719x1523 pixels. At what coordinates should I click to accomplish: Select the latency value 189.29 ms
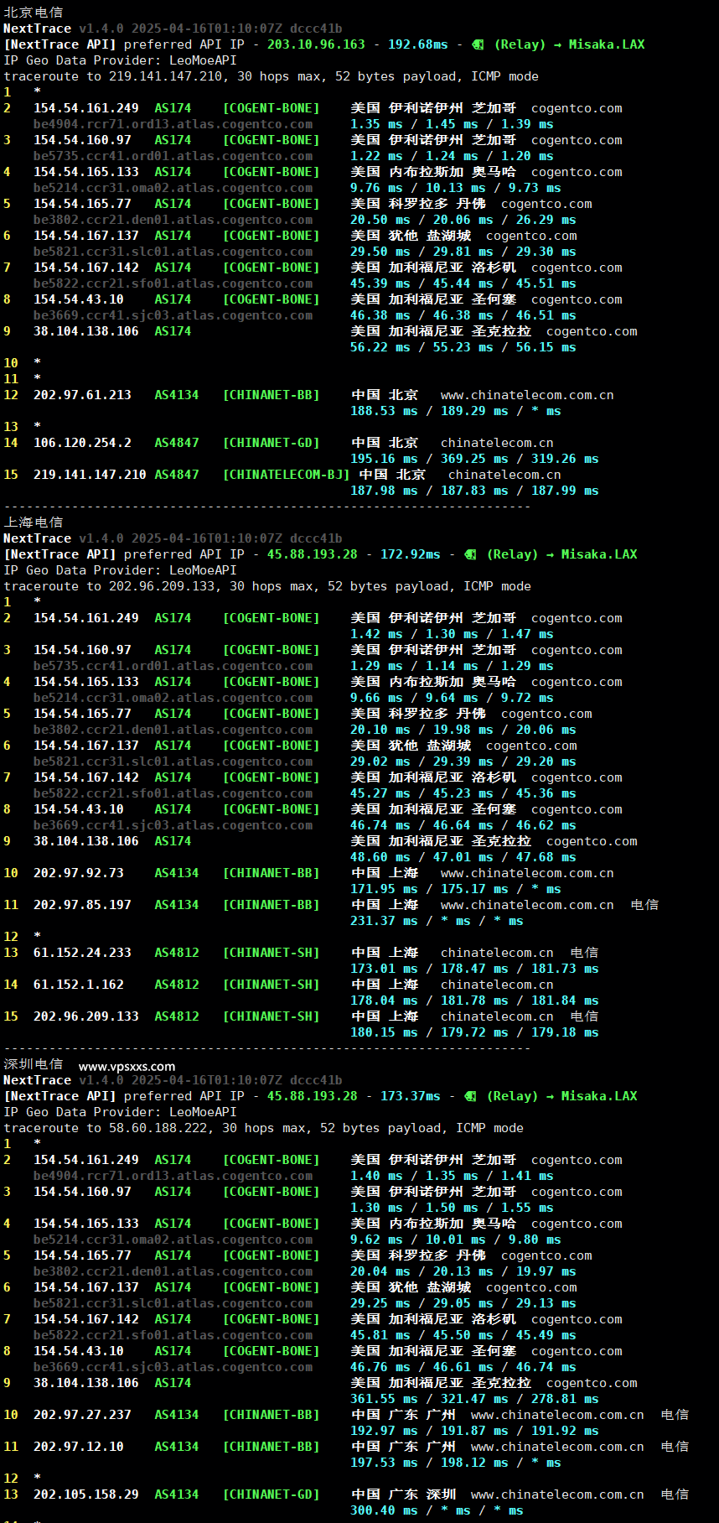tap(474, 411)
